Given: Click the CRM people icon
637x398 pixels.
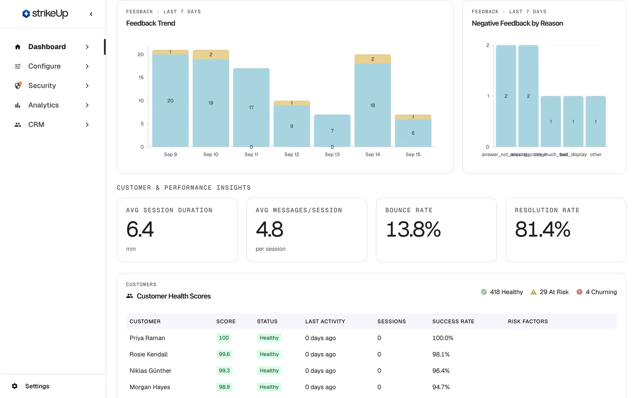Looking at the screenshot, I should [18, 125].
